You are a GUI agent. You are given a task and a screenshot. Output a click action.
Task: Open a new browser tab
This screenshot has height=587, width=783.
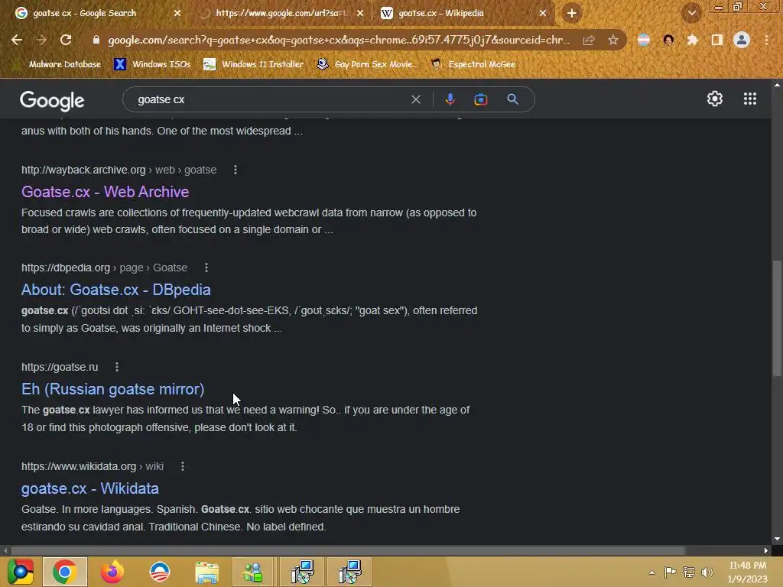point(572,13)
